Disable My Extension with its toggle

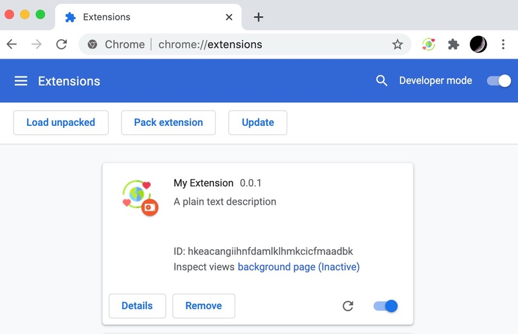pyautogui.click(x=386, y=306)
